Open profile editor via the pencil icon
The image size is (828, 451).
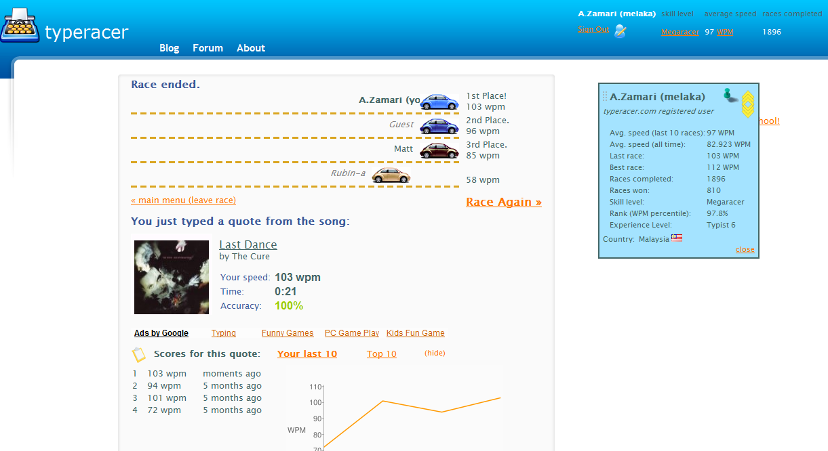(x=621, y=30)
